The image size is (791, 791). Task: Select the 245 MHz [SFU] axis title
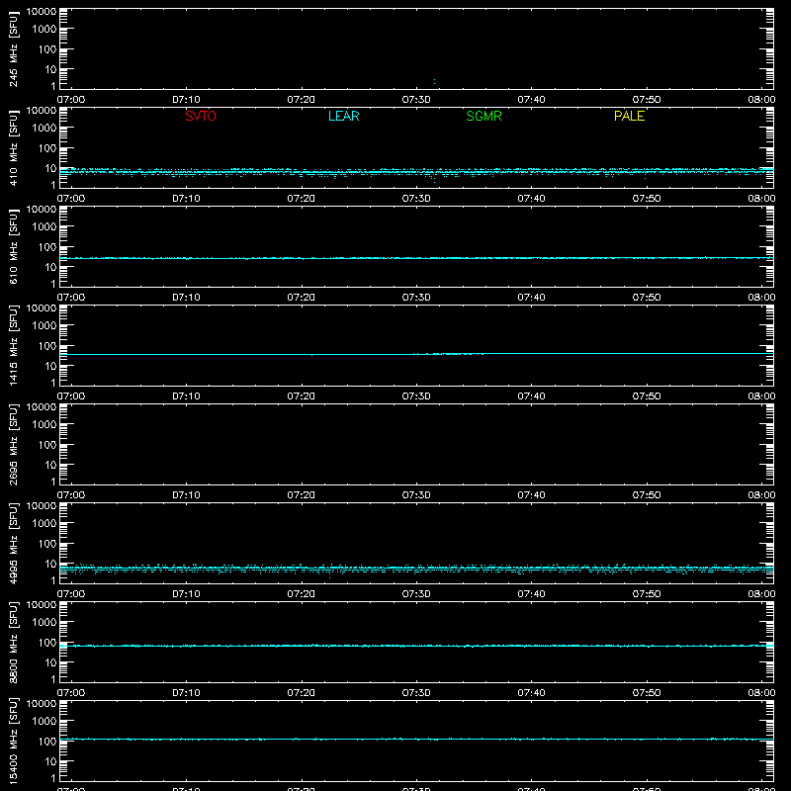[x=13, y=48]
